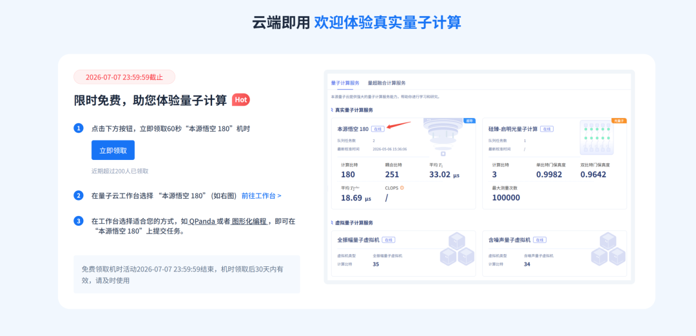Click the 33.02 μs average T1 value
696x336 pixels.
click(x=444, y=175)
